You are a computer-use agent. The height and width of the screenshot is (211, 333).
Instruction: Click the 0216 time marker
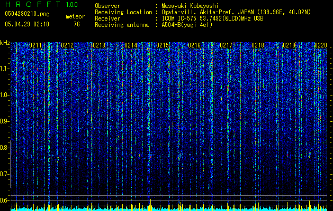tap(194, 45)
